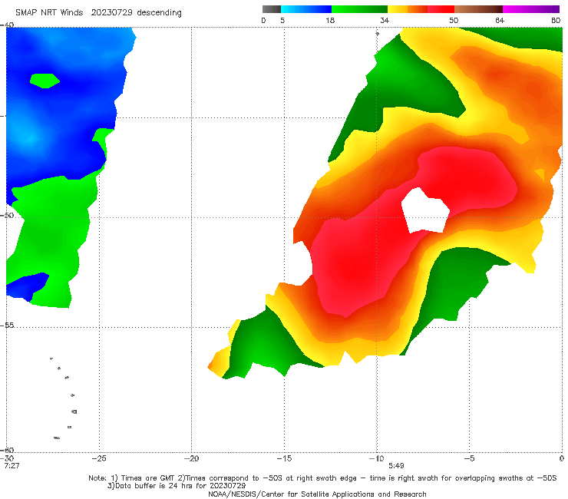Click the longitude label '-25'
Screen dimensions: 568x499
coord(99,458)
